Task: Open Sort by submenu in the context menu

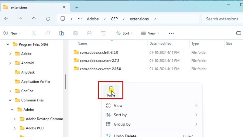Action: (152, 115)
